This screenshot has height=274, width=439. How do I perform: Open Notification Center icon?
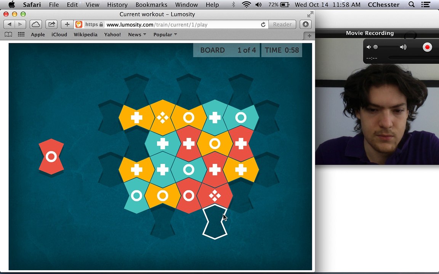pos(426,5)
